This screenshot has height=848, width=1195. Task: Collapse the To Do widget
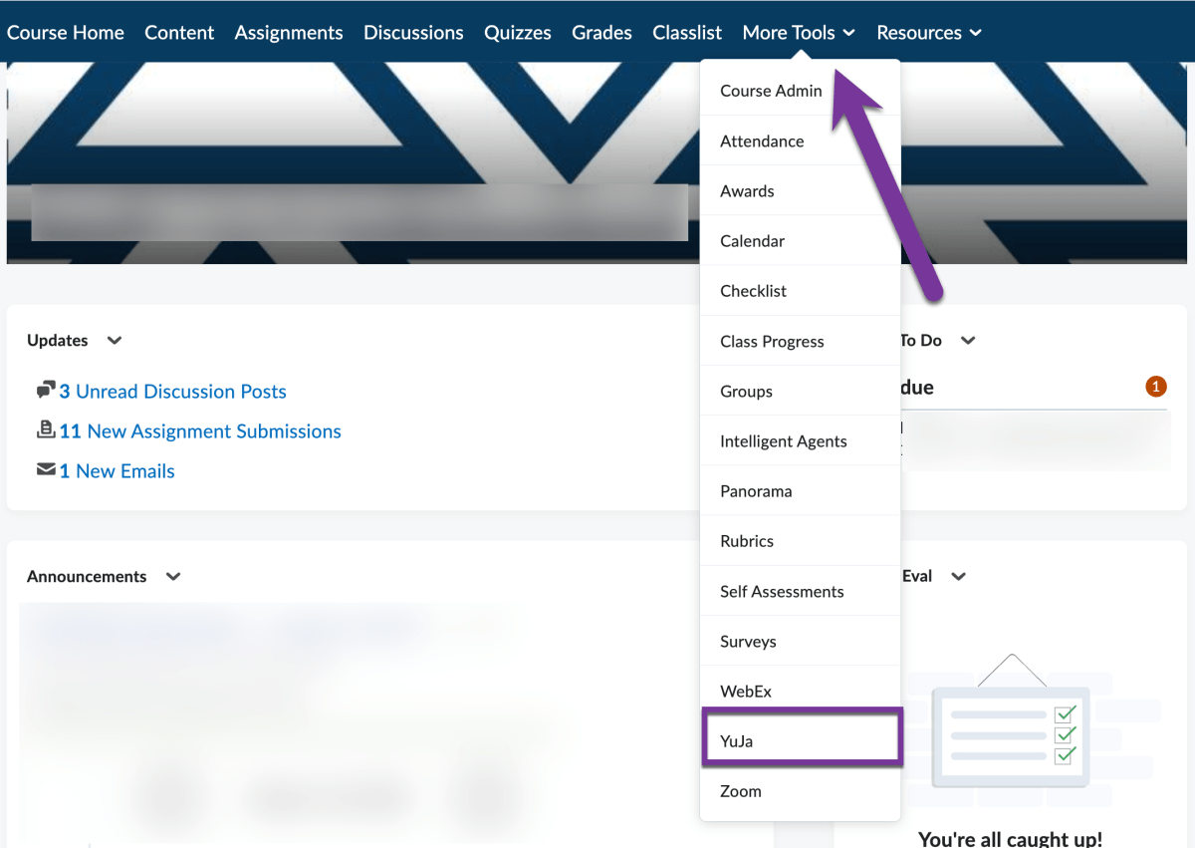point(967,340)
